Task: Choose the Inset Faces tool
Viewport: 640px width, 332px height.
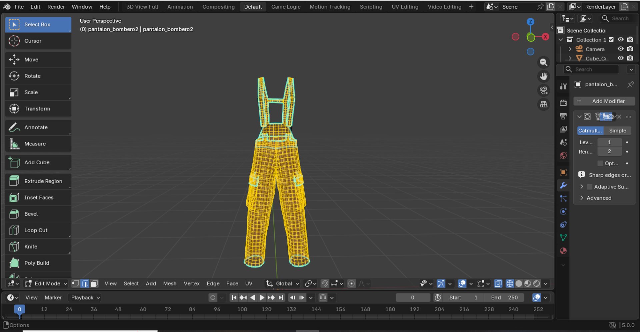Action: (38, 198)
